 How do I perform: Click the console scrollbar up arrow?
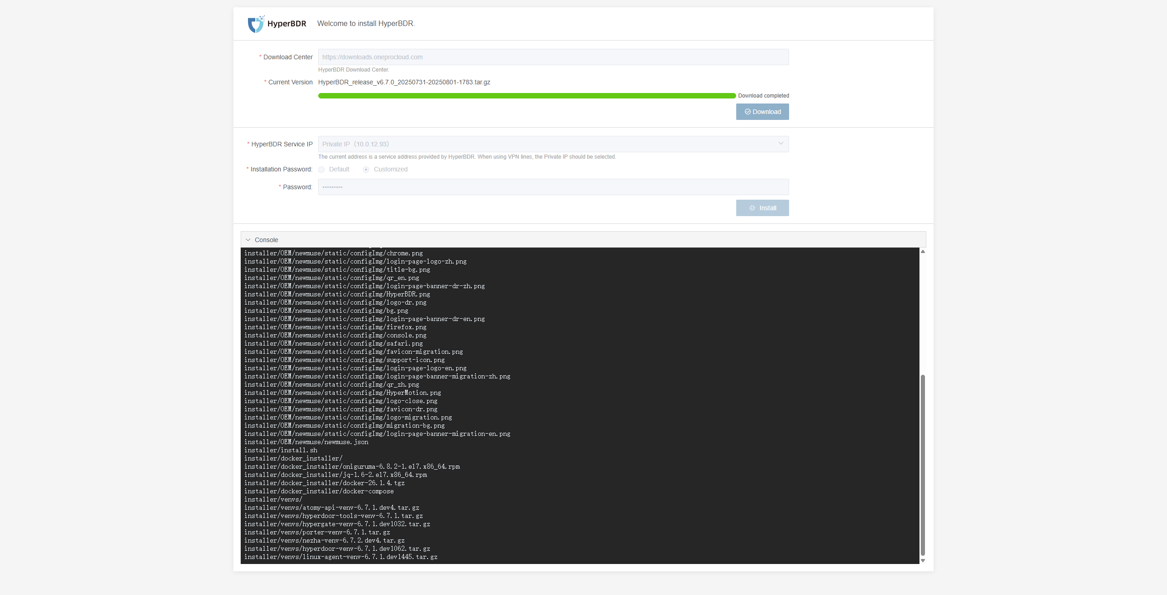[923, 252]
